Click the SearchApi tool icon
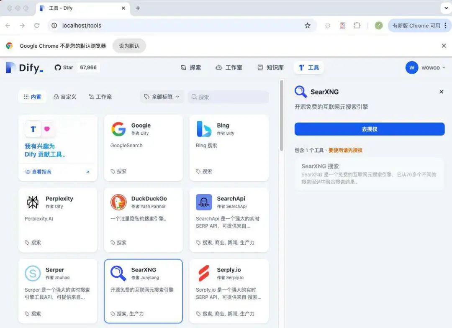This screenshot has height=328, width=452. click(x=204, y=202)
